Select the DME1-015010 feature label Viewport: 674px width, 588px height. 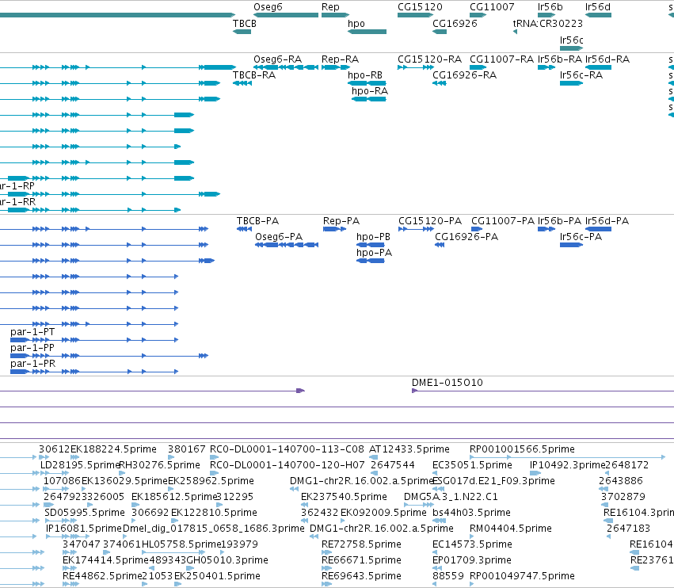447,383
